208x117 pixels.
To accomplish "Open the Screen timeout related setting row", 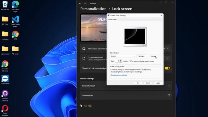I will [126, 86].
